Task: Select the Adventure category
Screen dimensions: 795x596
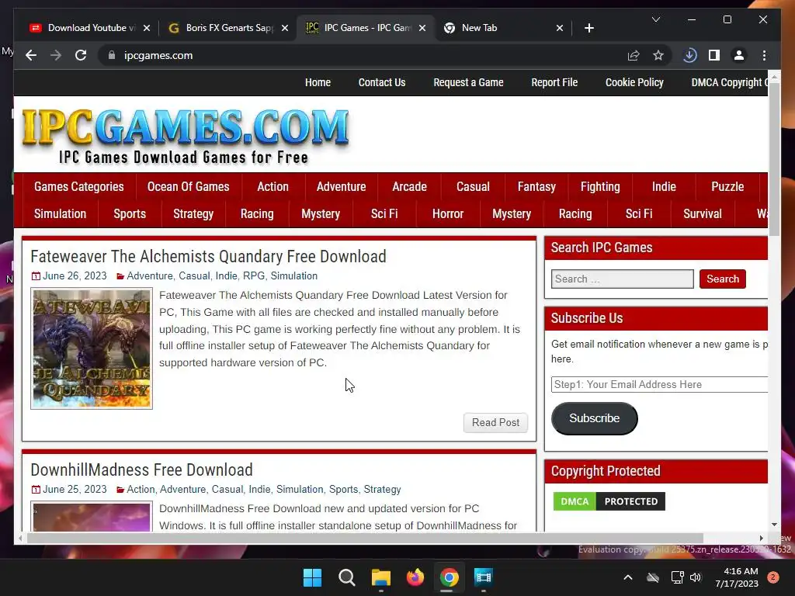Action: (342, 186)
